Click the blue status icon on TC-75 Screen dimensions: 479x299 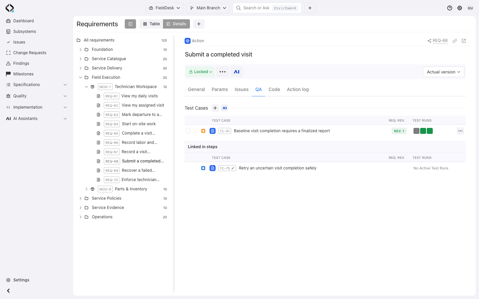coord(203,168)
